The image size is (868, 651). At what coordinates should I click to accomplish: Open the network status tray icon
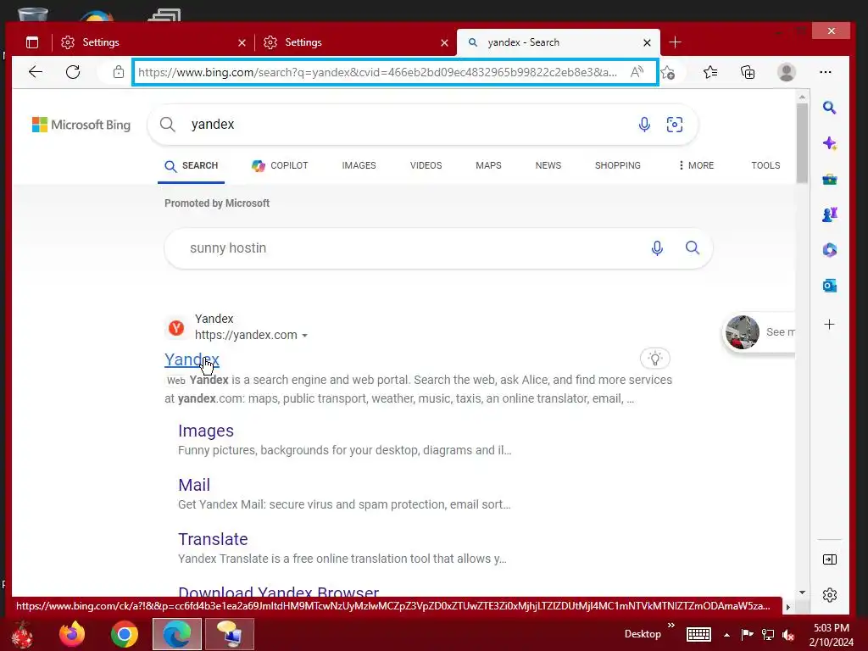coord(768,634)
